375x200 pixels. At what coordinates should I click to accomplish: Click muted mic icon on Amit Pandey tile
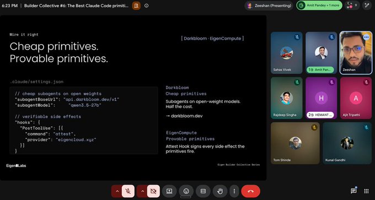point(331,37)
